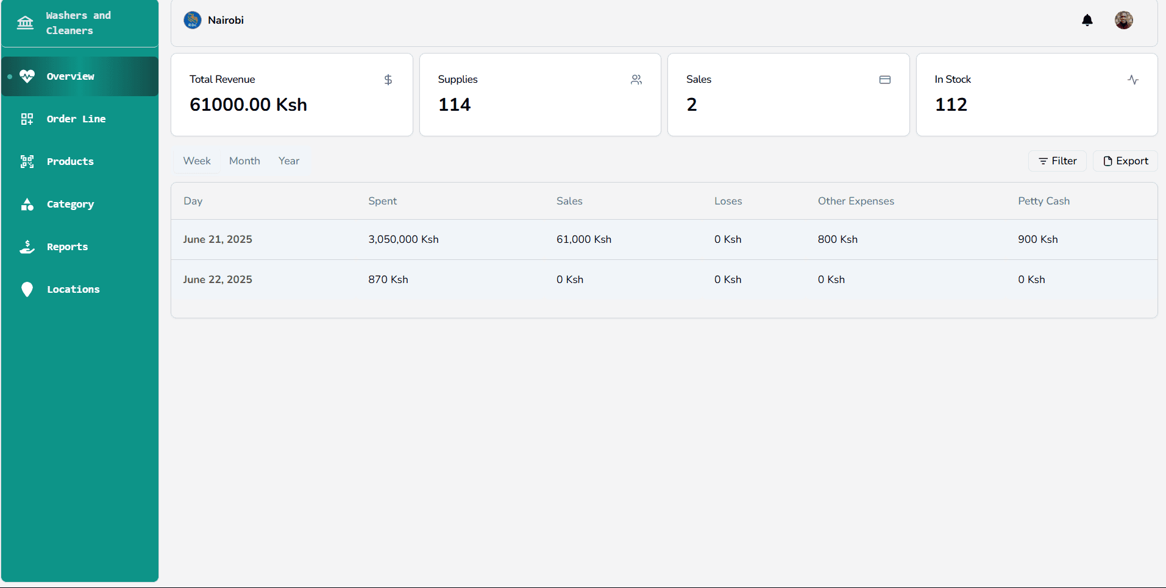
Task: Click the In Stock count 112
Action: point(951,104)
